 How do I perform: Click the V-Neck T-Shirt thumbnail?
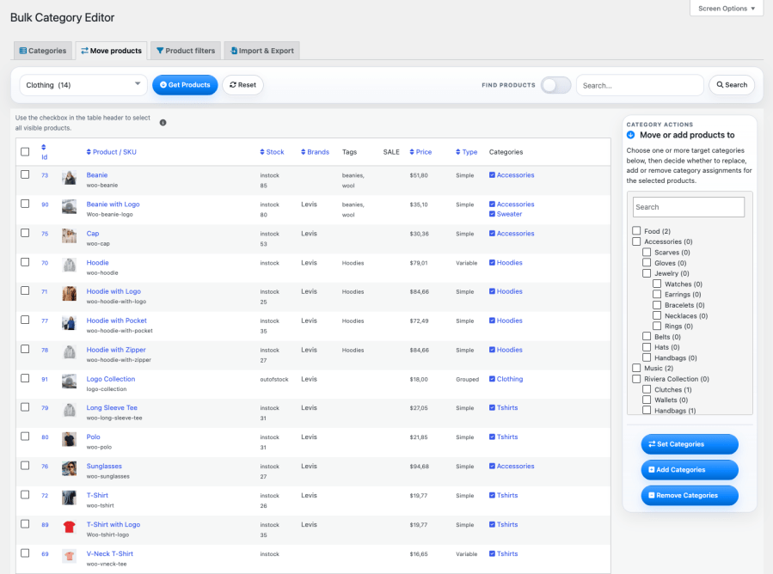(x=69, y=556)
